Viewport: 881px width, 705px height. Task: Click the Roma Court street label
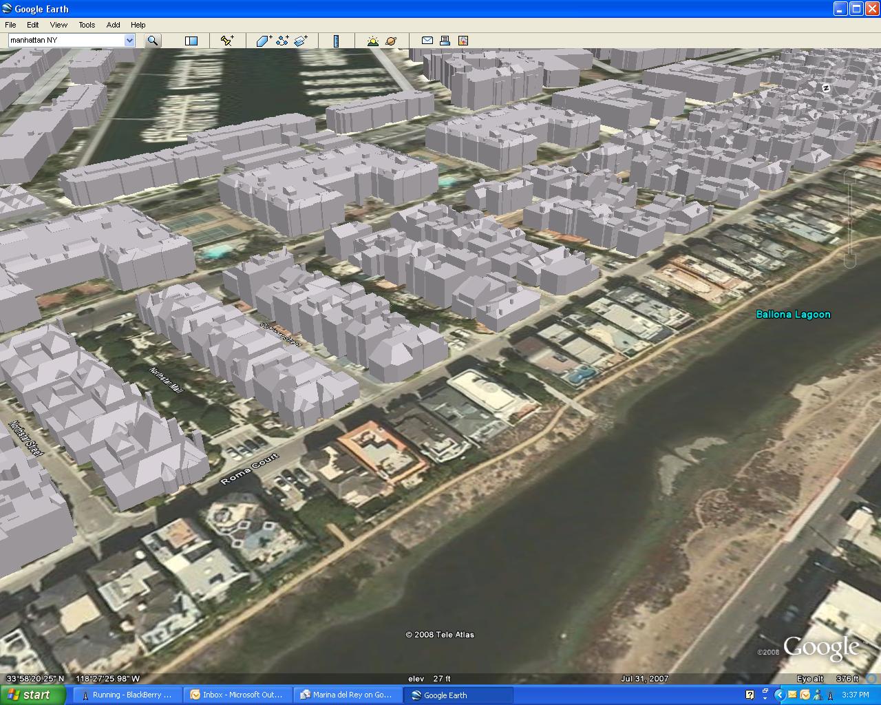click(250, 469)
